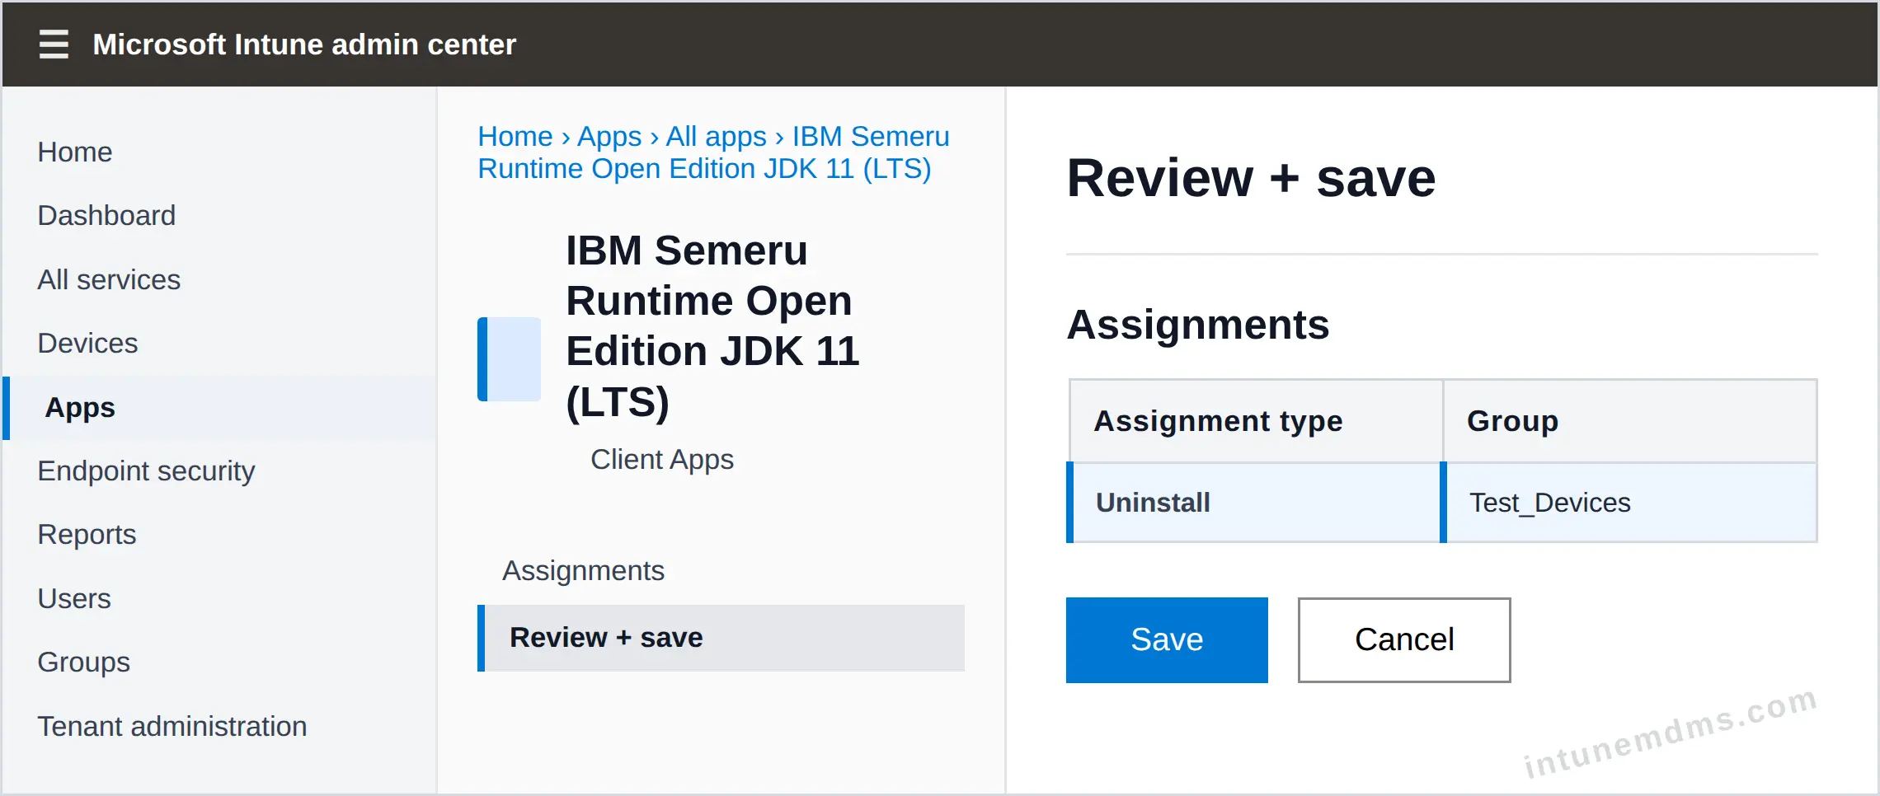
Task: Click Assignment type column header
Action: [1256, 421]
